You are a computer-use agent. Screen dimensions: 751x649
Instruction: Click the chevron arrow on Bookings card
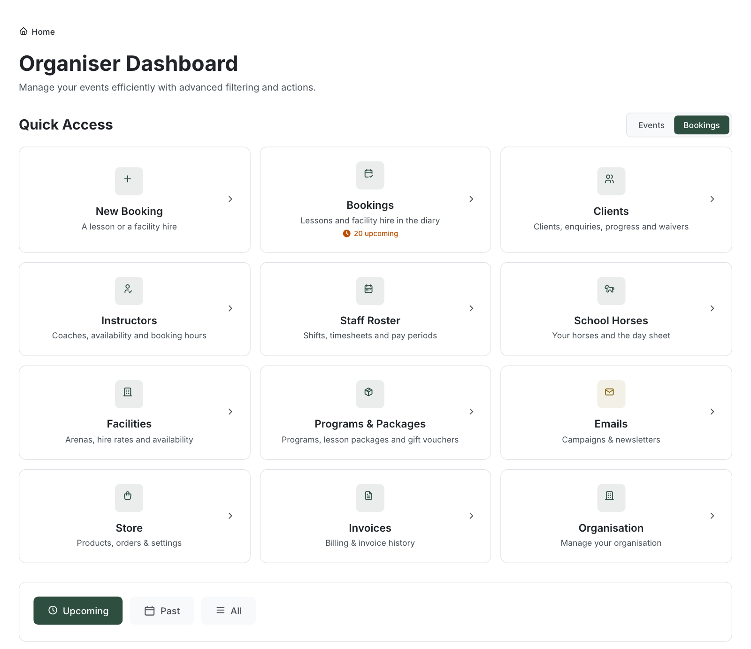click(472, 199)
